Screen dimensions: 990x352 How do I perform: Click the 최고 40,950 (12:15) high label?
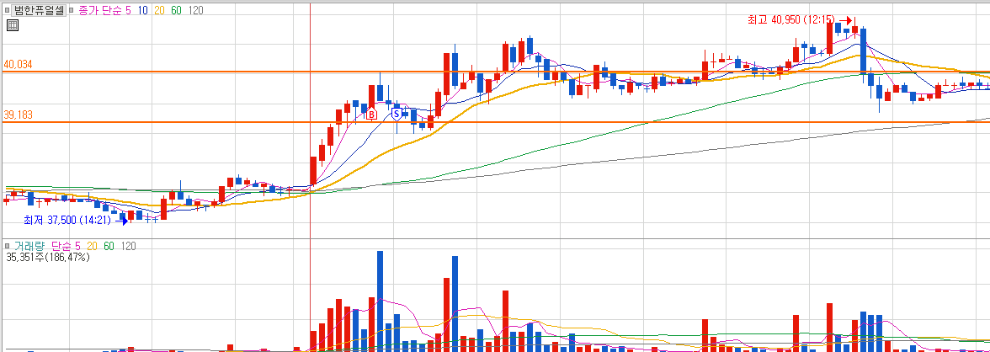tap(791, 20)
